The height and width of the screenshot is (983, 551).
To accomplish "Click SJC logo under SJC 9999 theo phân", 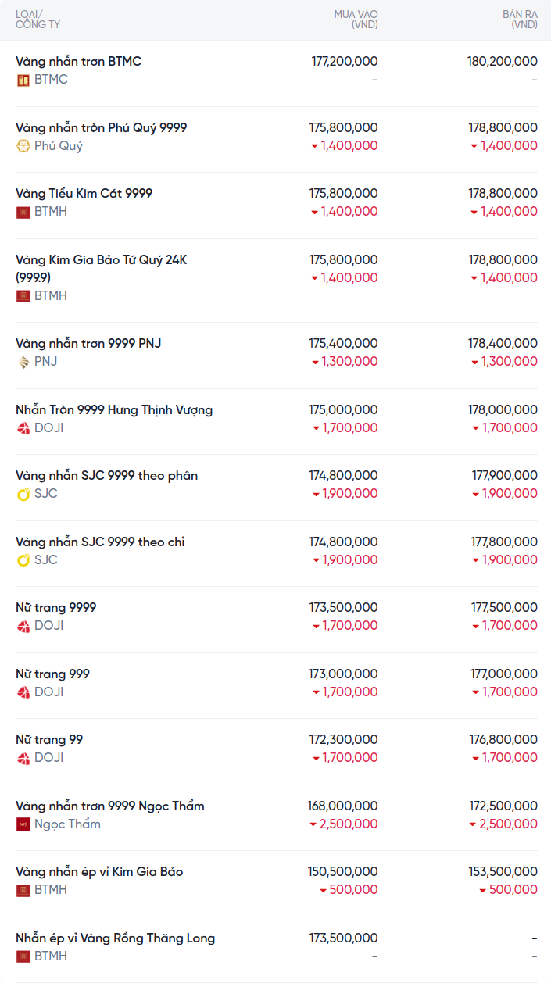I will tap(23, 494).
